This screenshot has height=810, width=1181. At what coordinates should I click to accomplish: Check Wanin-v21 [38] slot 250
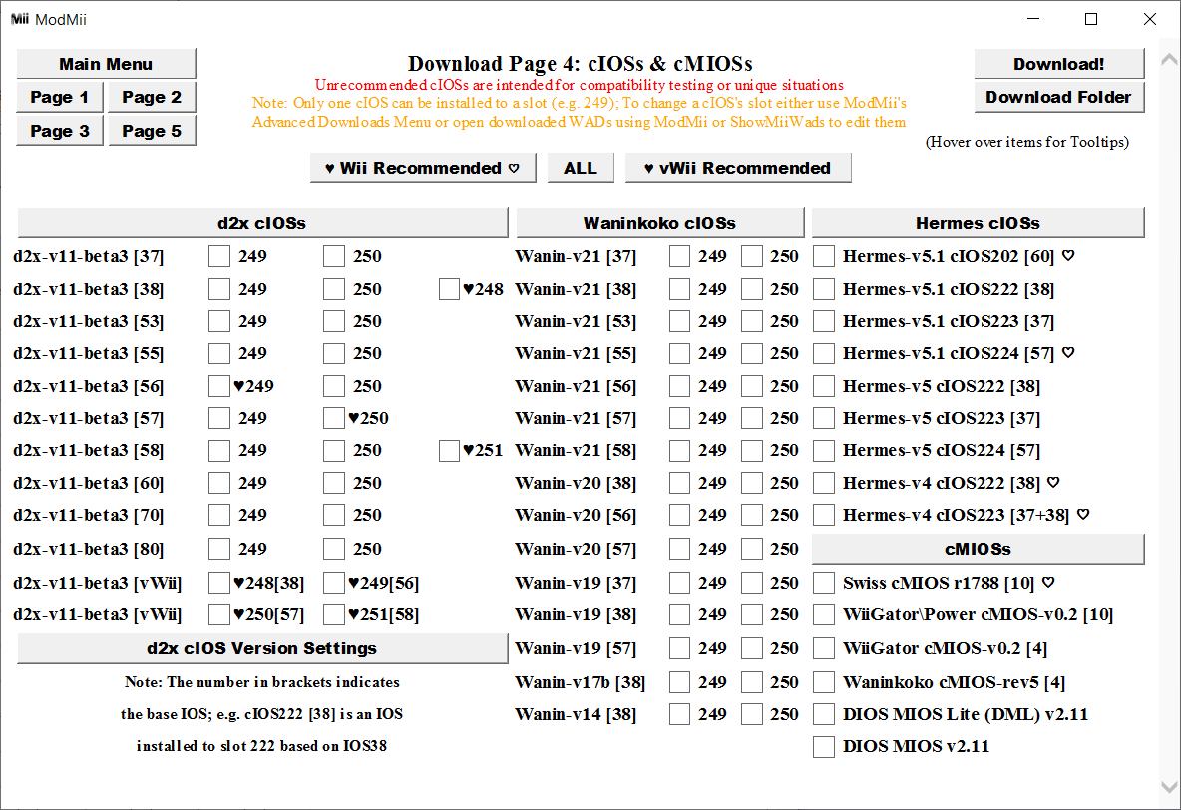[752, 289]
